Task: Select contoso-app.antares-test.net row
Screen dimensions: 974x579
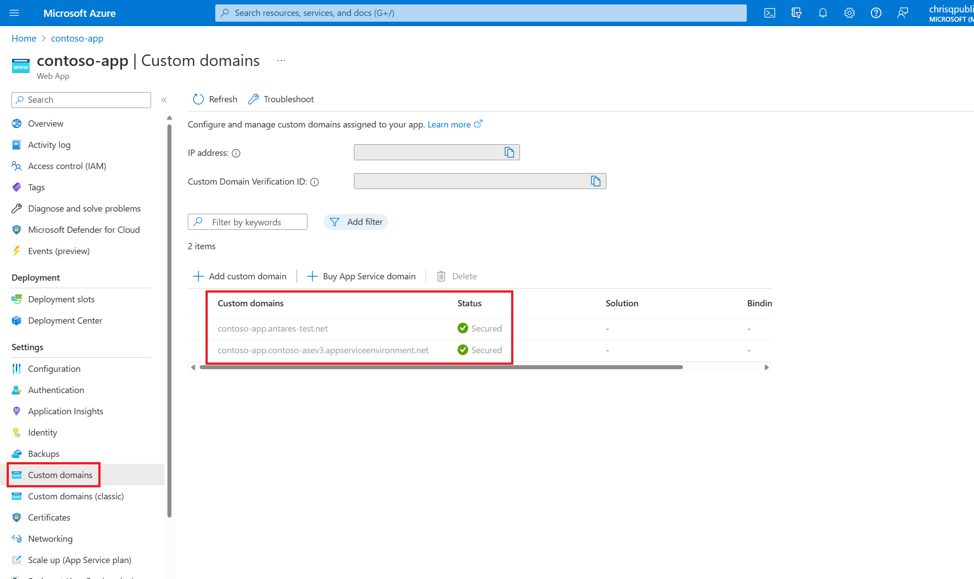Action: coord(272,328)
